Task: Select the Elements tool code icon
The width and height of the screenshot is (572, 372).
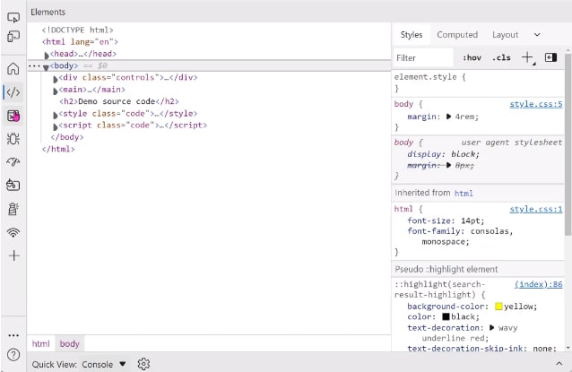Action: (13, 92)
